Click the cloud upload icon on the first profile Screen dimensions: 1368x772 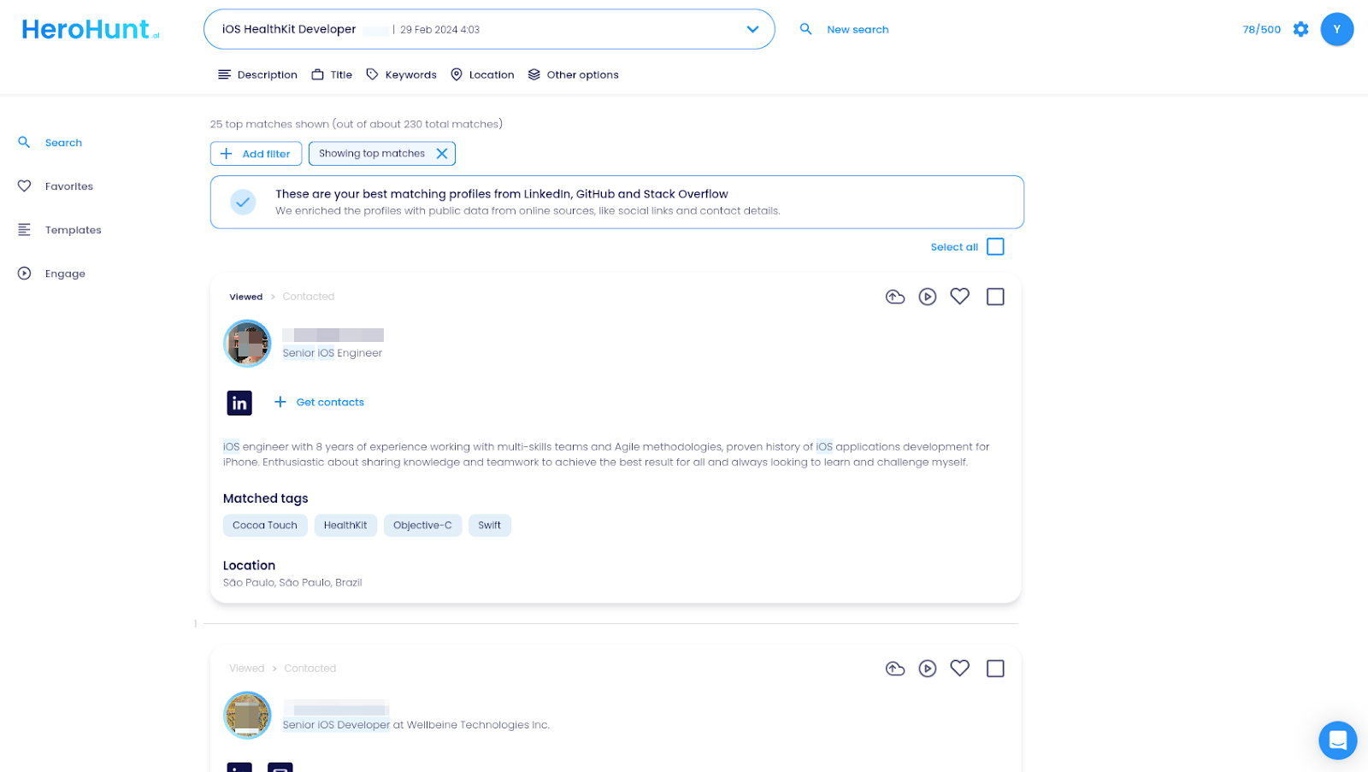coord(894,297)
